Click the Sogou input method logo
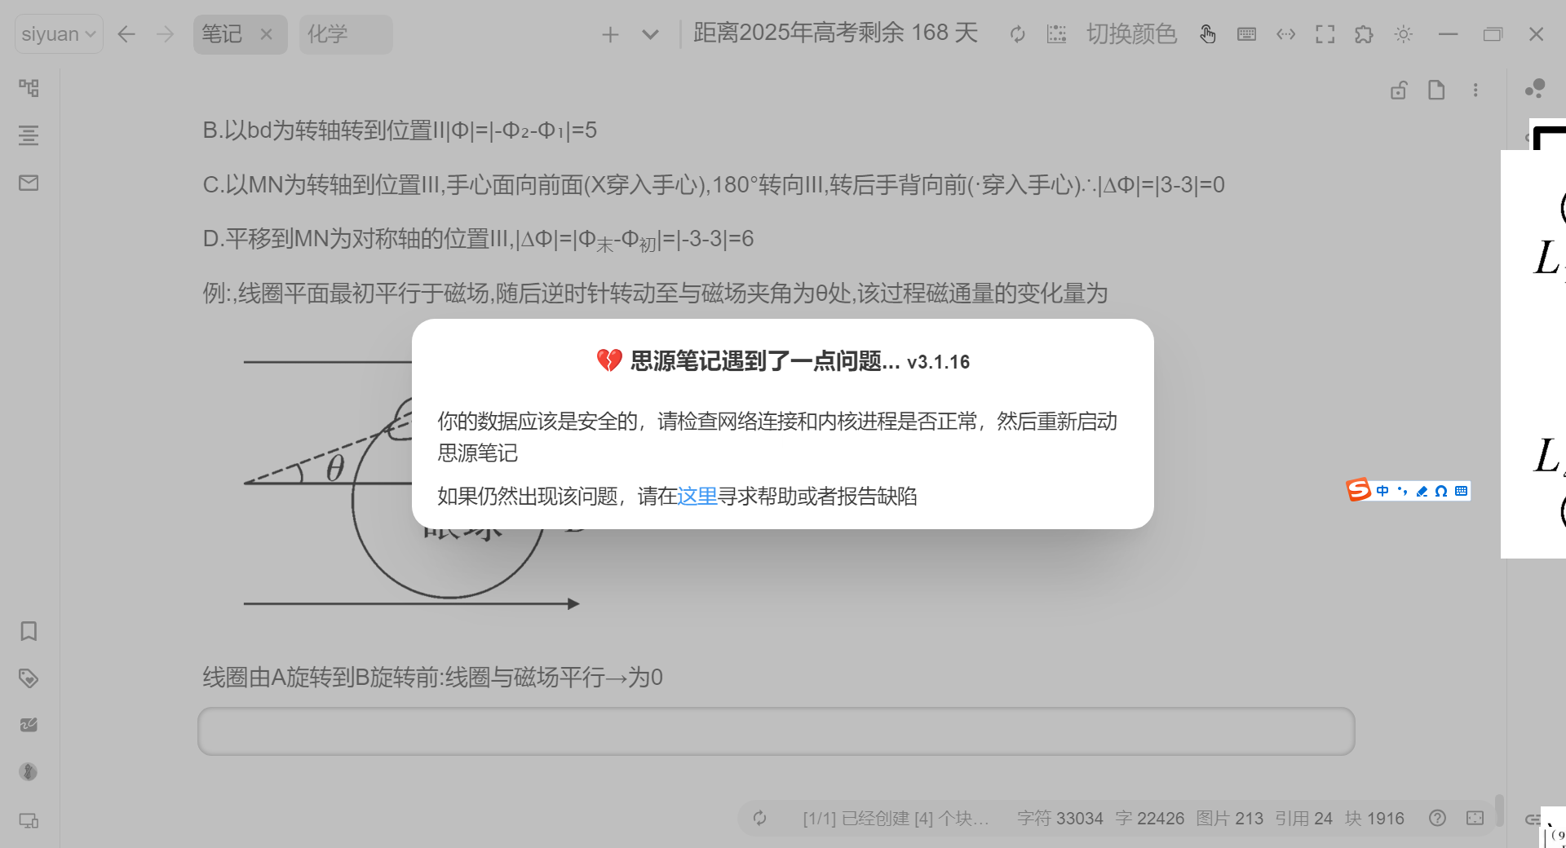 (1358, 490)
